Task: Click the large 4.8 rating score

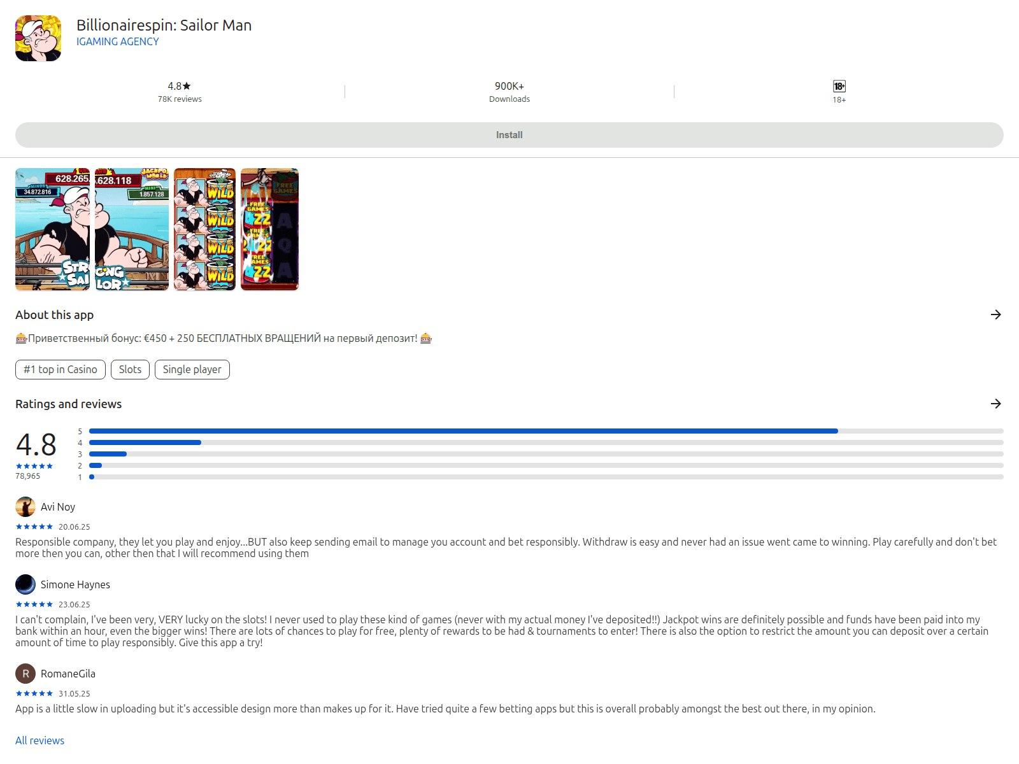Action: tap(36, 444)
